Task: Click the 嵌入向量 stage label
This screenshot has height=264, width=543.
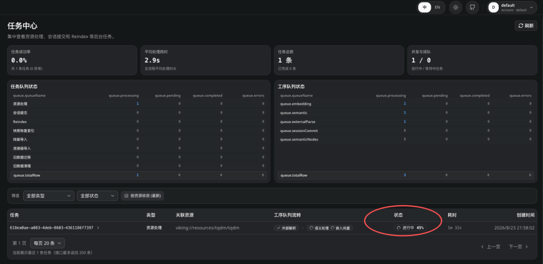Action: (x=343, y=228)
